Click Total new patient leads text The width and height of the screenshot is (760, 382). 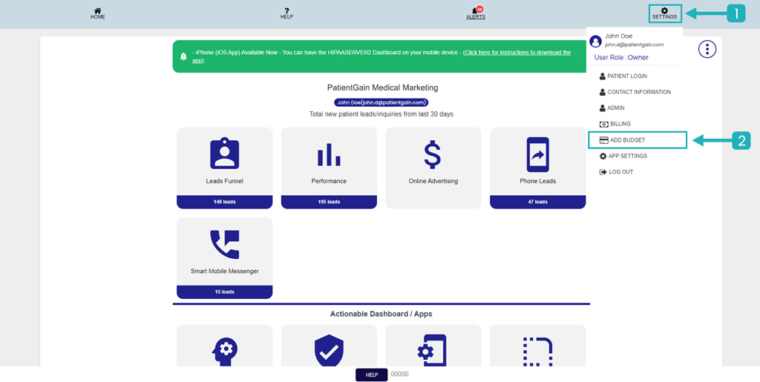[x=381, y=114]
